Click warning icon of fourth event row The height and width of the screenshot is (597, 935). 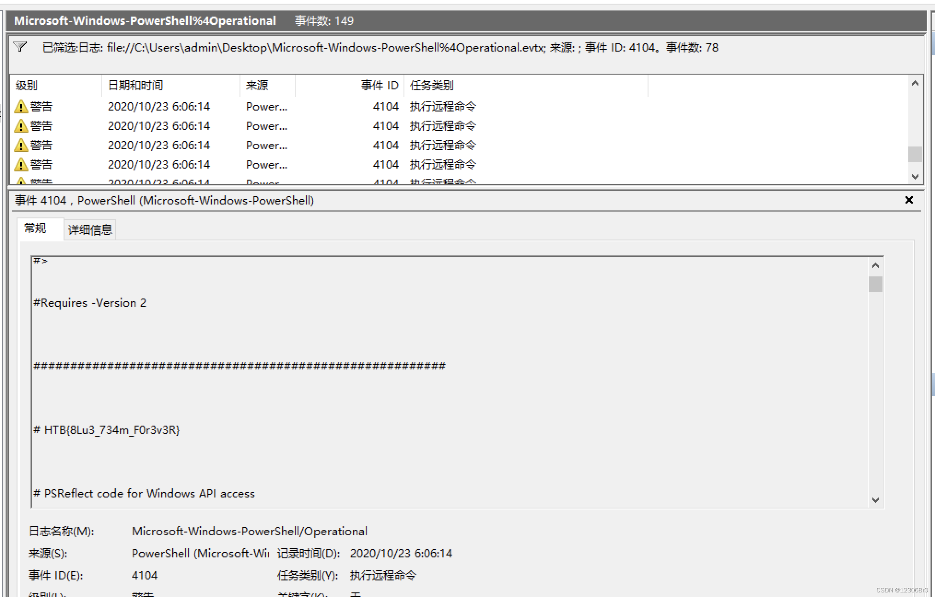point(21,165)
